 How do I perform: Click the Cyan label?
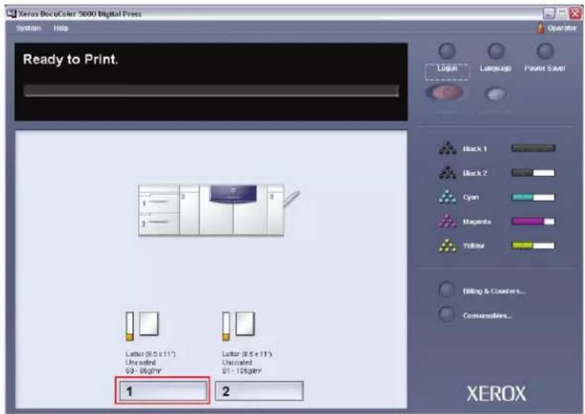pos(471,197)
